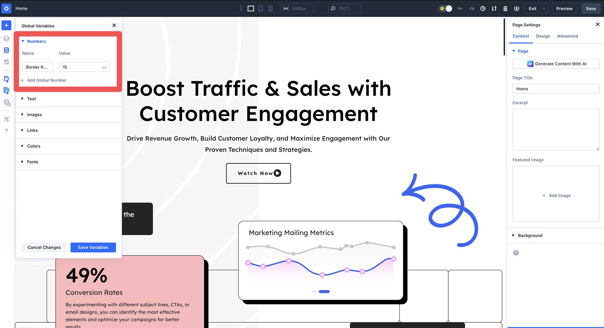Activate the click-to-select element tool

pyautogui.click(x=6, y=79)
